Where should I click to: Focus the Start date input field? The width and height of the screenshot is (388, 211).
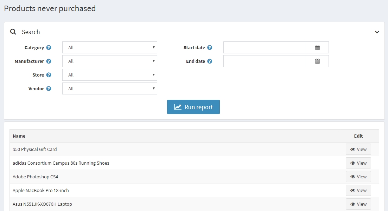[265, 47]
